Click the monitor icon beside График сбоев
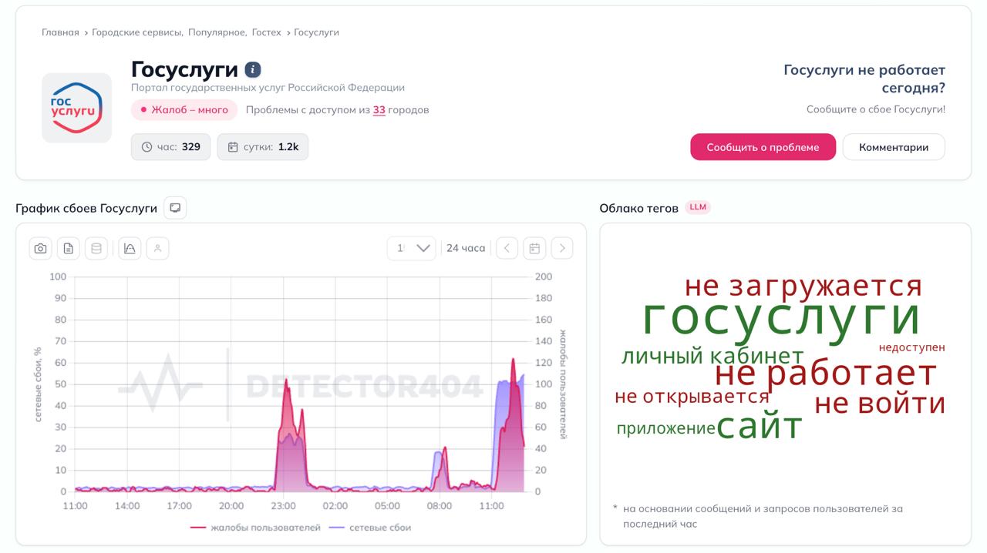 (175, 208)
